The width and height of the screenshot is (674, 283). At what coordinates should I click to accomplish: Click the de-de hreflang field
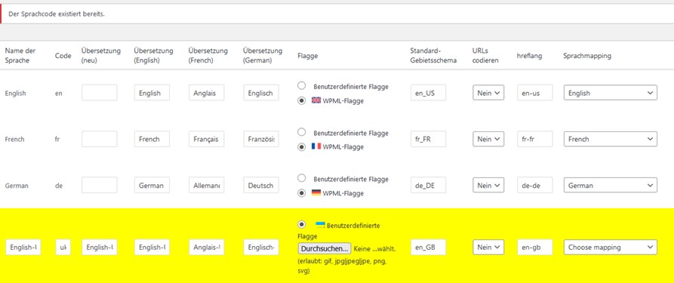(x=534, y=186)
